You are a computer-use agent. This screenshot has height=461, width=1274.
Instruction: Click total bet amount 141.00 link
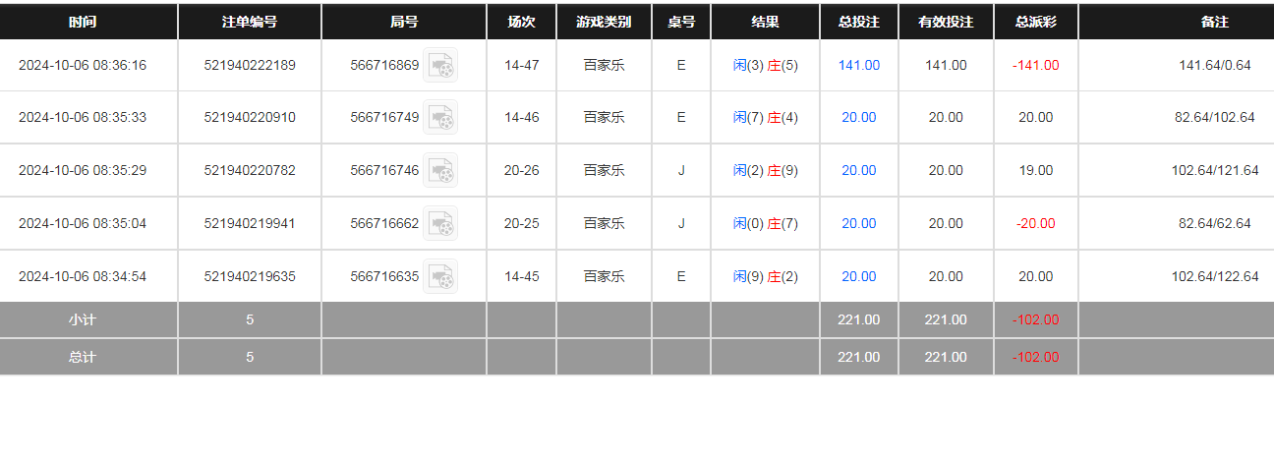859,66
